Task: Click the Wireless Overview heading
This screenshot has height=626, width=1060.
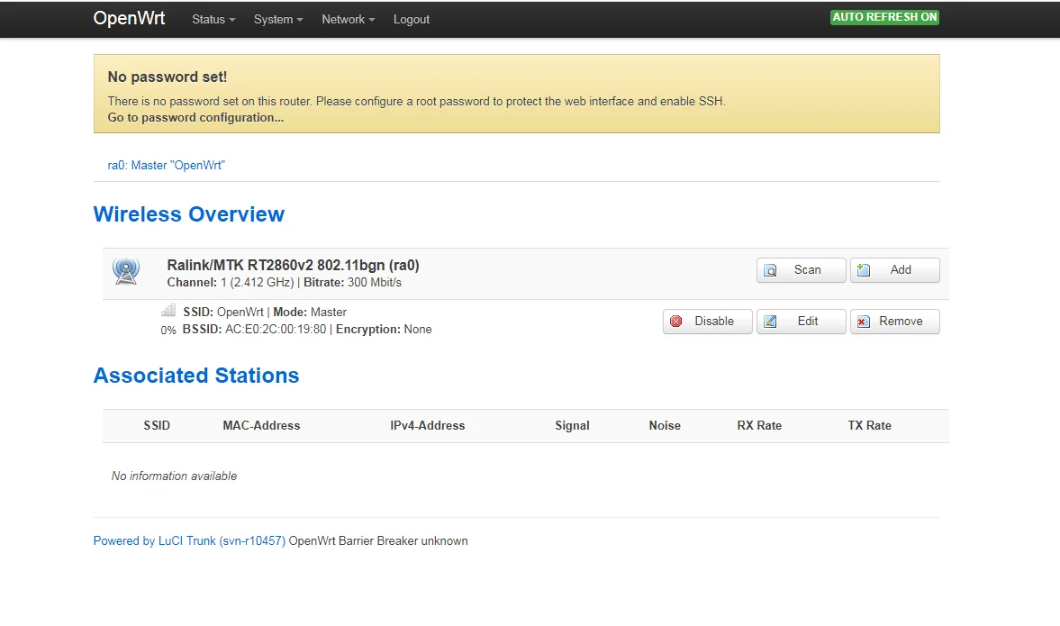Action: tap(188, 214)
